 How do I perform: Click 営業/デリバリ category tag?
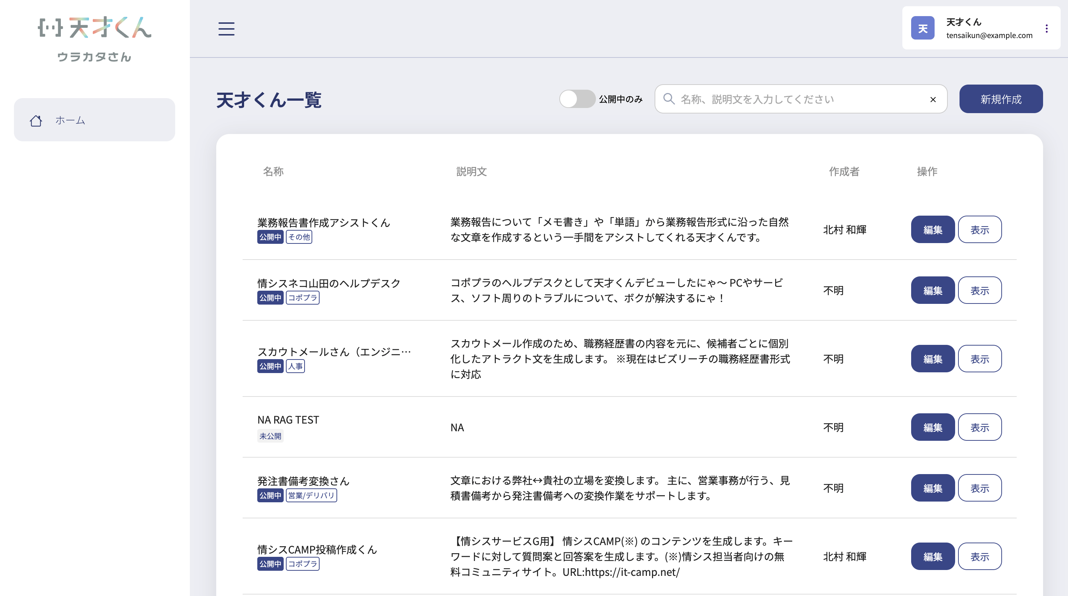[311, 495]
